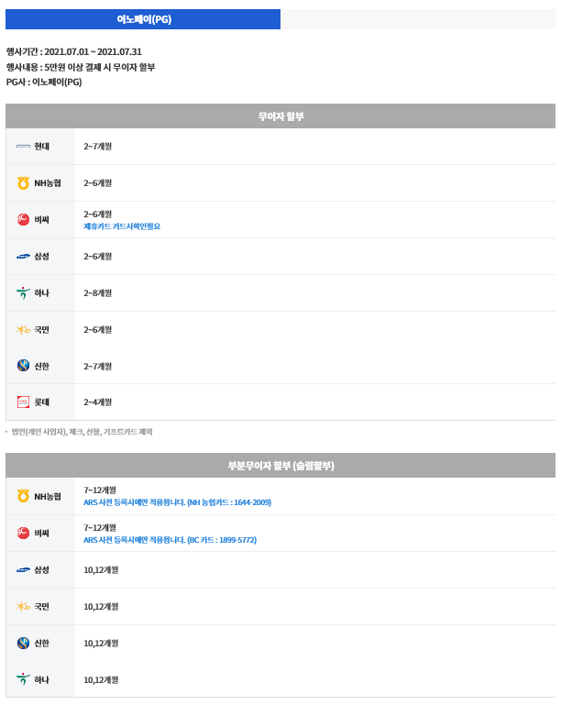Viewport: 561px width, 705px height.
Task: Click 비씨 row's 7~12개월 value
Action: [x=100, y=527]
